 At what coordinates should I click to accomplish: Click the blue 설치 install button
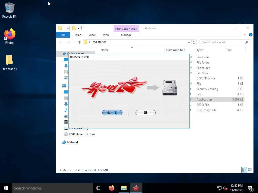tap(112, 113)
